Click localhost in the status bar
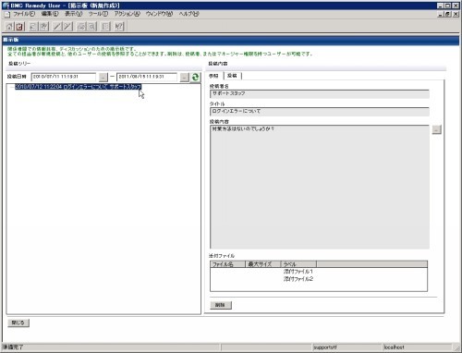462x353 pixels. 394,347
